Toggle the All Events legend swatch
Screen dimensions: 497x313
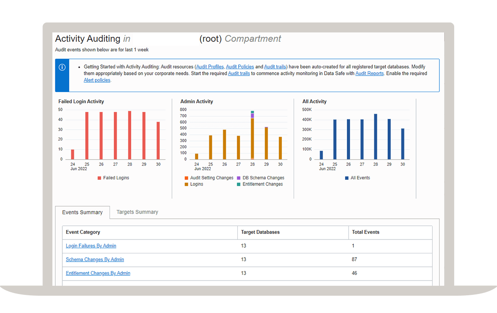(347, 178)
